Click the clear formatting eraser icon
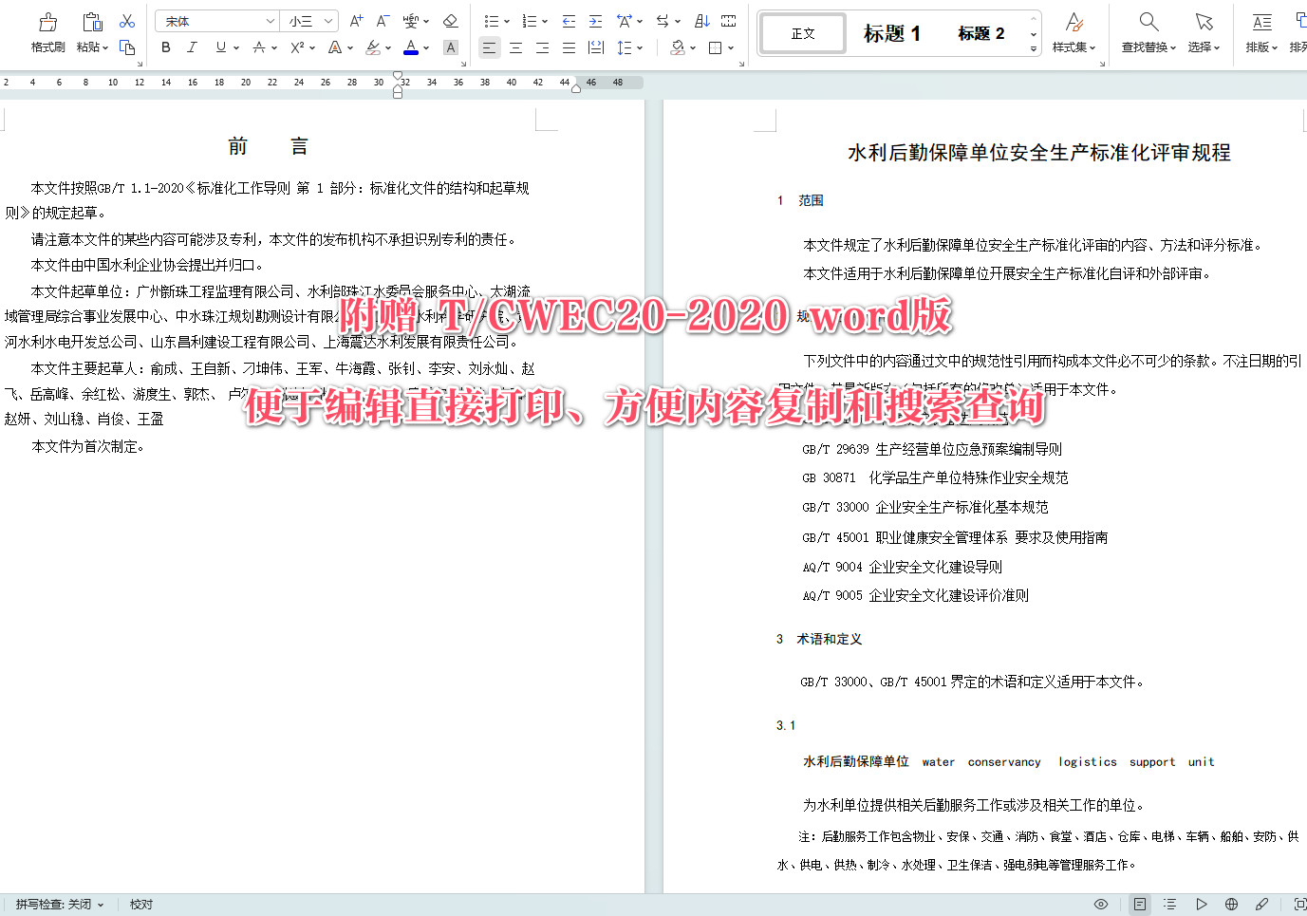 click(450, 19)
